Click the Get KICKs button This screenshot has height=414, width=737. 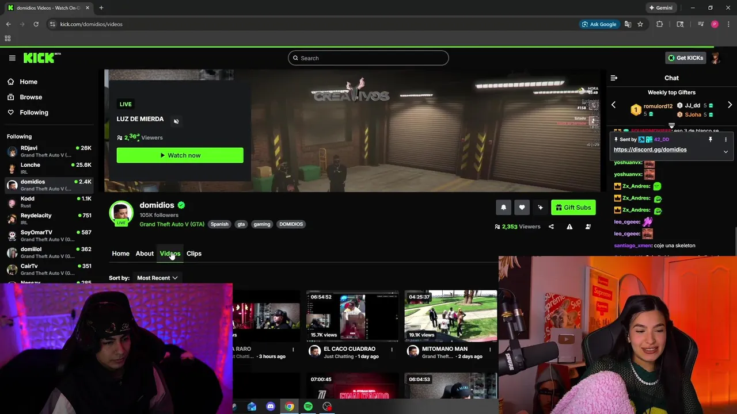click(x=685, y=58)
